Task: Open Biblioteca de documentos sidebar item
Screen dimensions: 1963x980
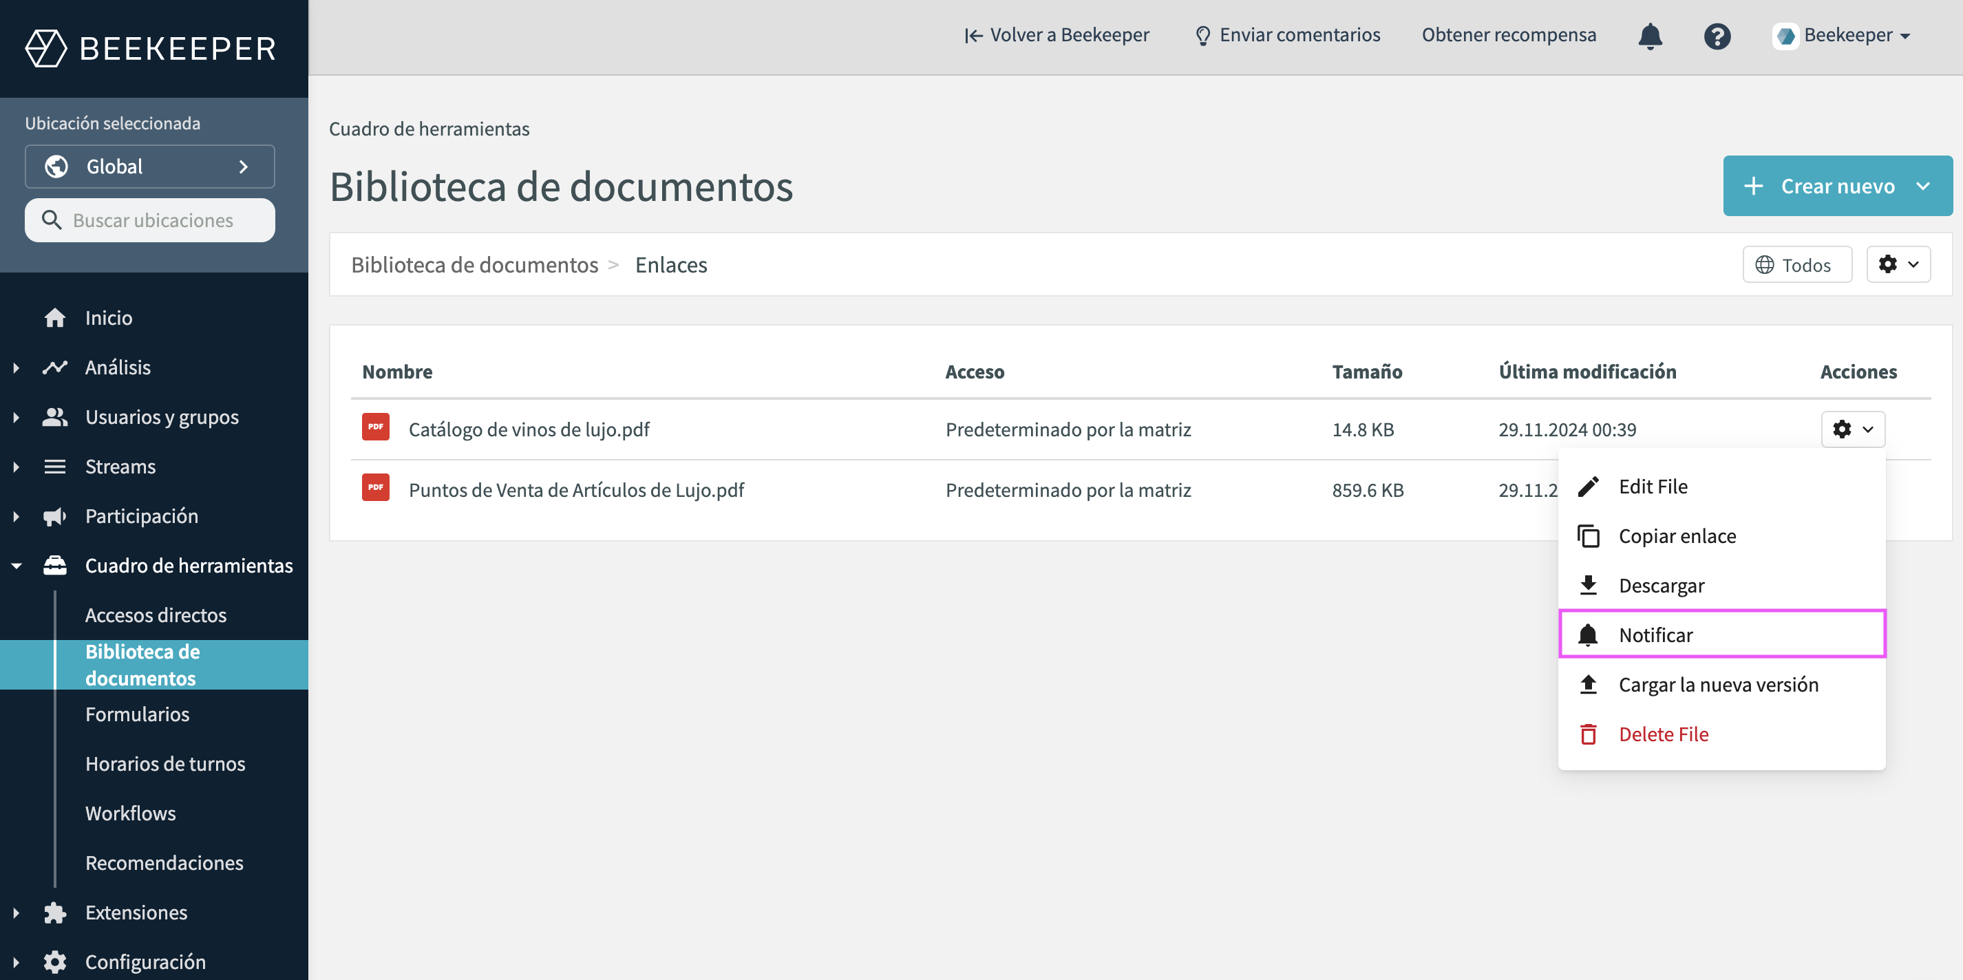Action: click(154, 665)
